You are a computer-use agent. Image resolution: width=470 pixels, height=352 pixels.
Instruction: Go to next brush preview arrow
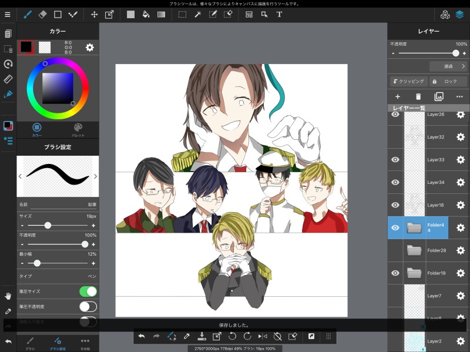[95, 176]
